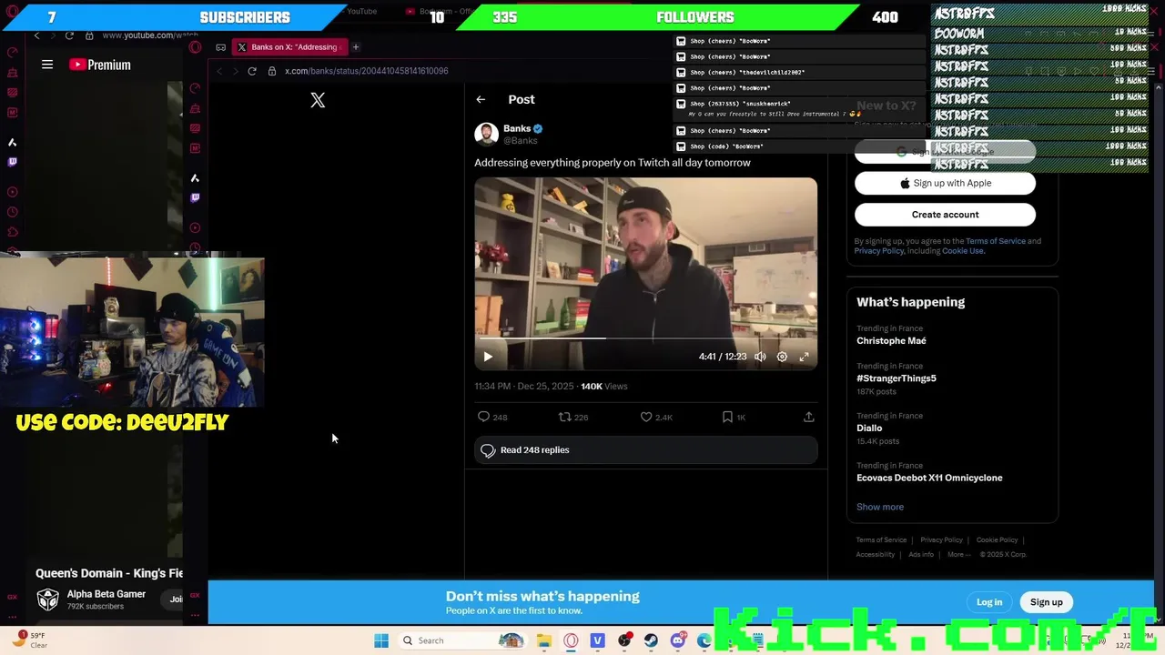This screenshot has height=655, width=1165.
Task: Open Player icon in X window sidebar
Action: pyautogui.click(x=195, y=227)
